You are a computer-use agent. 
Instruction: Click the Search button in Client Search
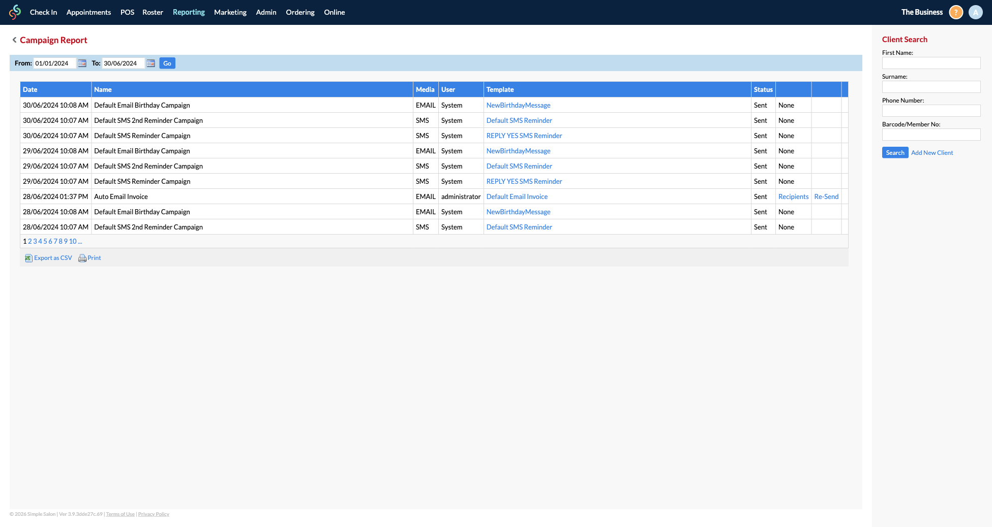tap(895, 153)
